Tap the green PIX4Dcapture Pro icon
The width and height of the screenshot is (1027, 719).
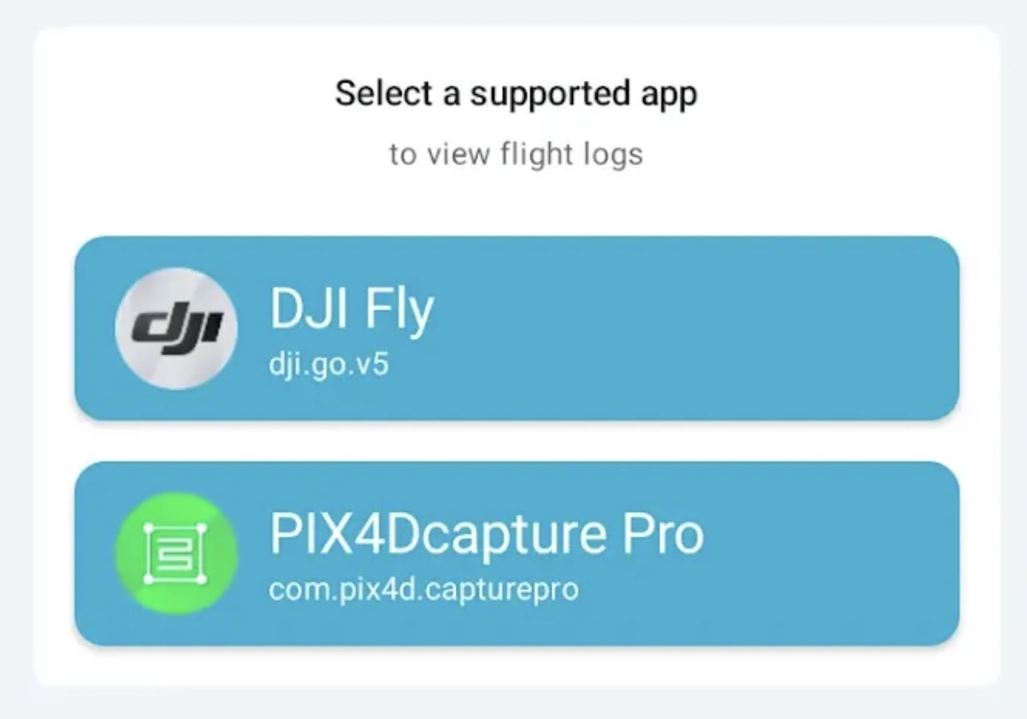(176, 553)
